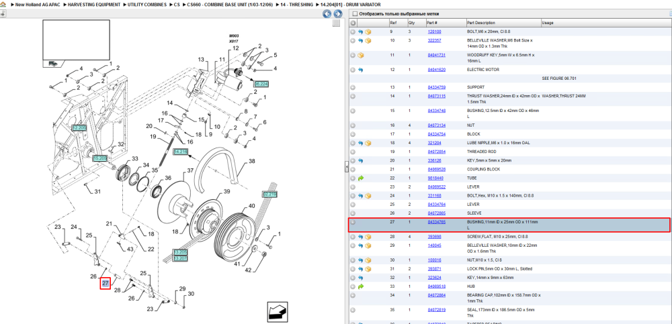
Task: Go to previous figure with left arrow
Action: pyautogui.click(x=327, y=14)
